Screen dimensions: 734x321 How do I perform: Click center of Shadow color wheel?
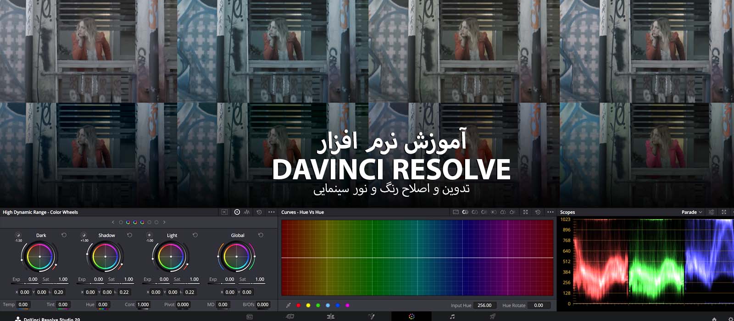pos(106,256)
